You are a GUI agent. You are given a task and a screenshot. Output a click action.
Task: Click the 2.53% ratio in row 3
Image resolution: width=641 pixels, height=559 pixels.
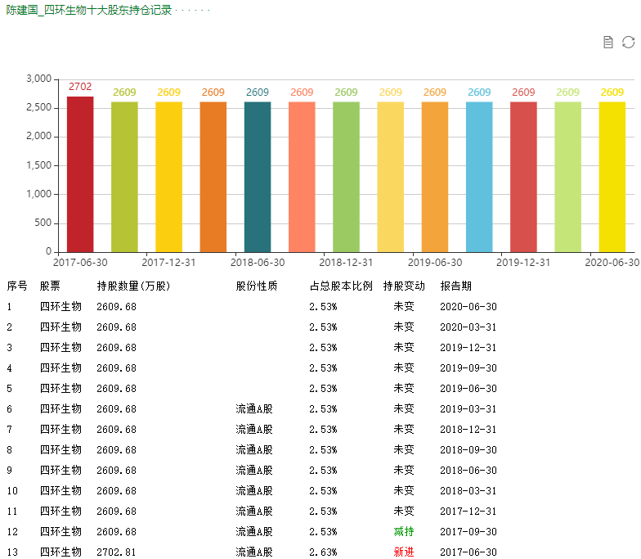tap(323, 347)
